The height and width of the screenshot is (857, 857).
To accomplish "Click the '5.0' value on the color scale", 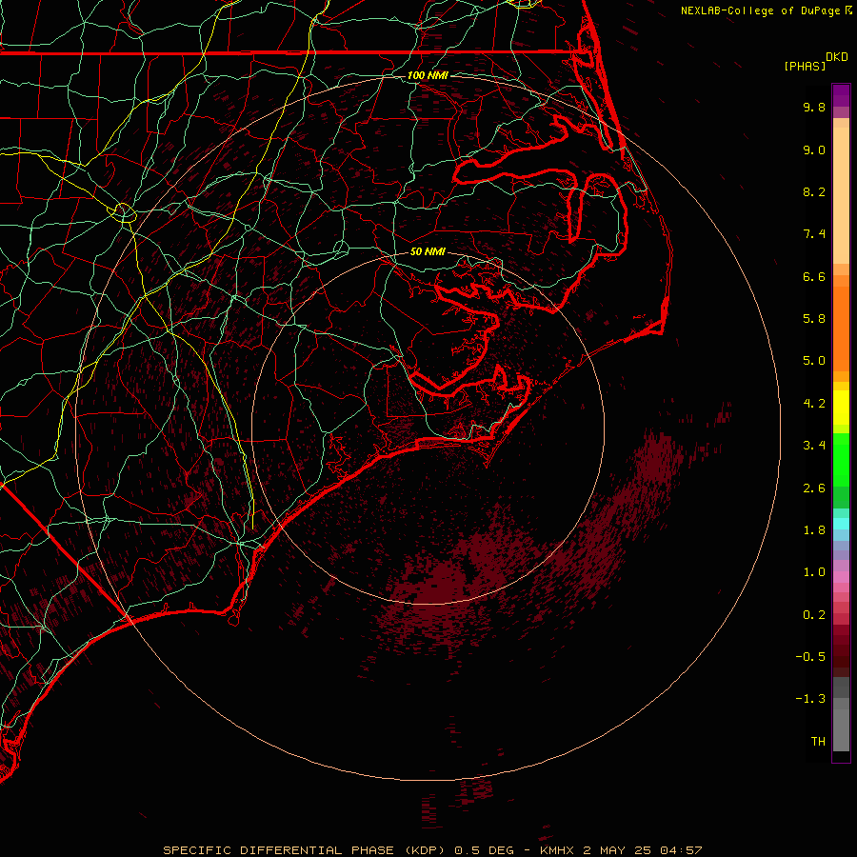I will tap(814, 361).
